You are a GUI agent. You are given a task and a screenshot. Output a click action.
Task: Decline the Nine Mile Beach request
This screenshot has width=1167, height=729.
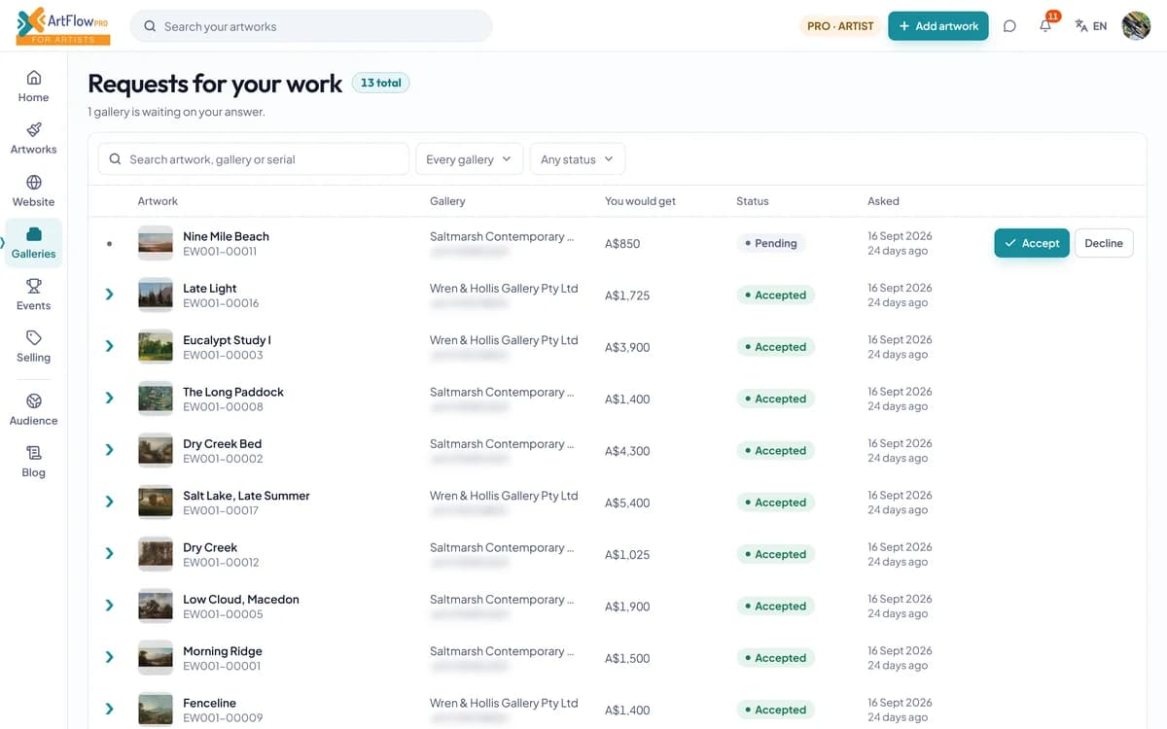(1104, 243)
